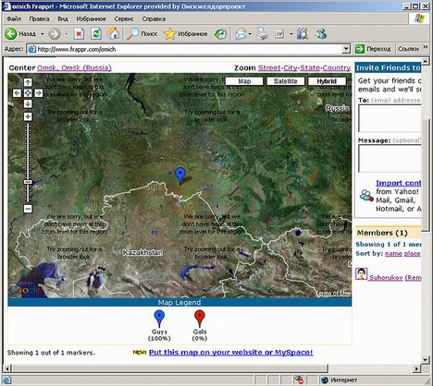Click the import contacts people icon
Screen dimensions: 433x386
coord(366,196)
